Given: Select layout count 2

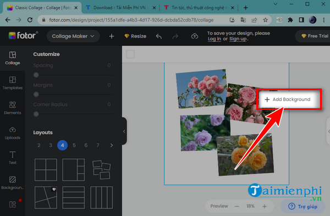Looking at the screenshot, I should point(38,145).
